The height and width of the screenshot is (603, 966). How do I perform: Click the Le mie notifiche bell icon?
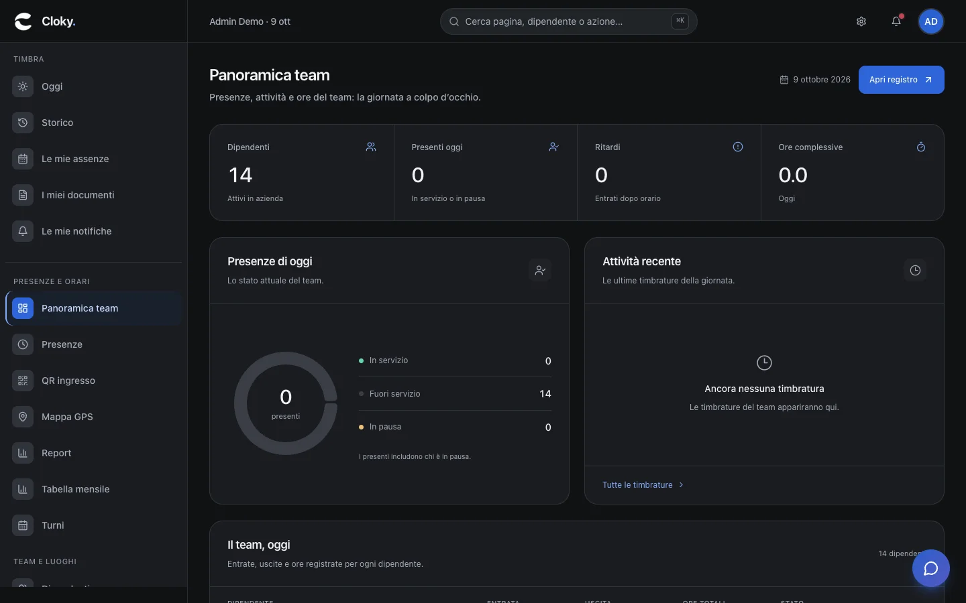23,231
